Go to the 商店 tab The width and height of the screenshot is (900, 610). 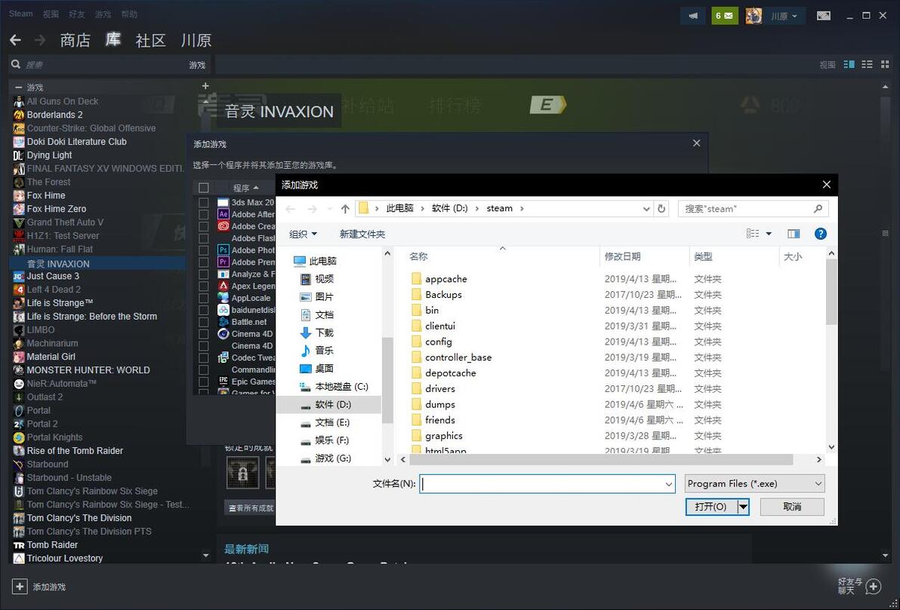click(76, 40)
